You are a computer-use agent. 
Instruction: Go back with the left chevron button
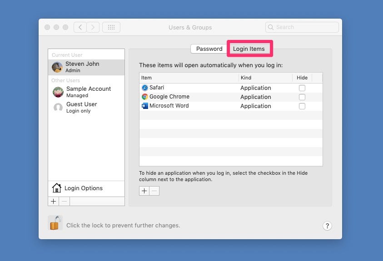point(80,27)
